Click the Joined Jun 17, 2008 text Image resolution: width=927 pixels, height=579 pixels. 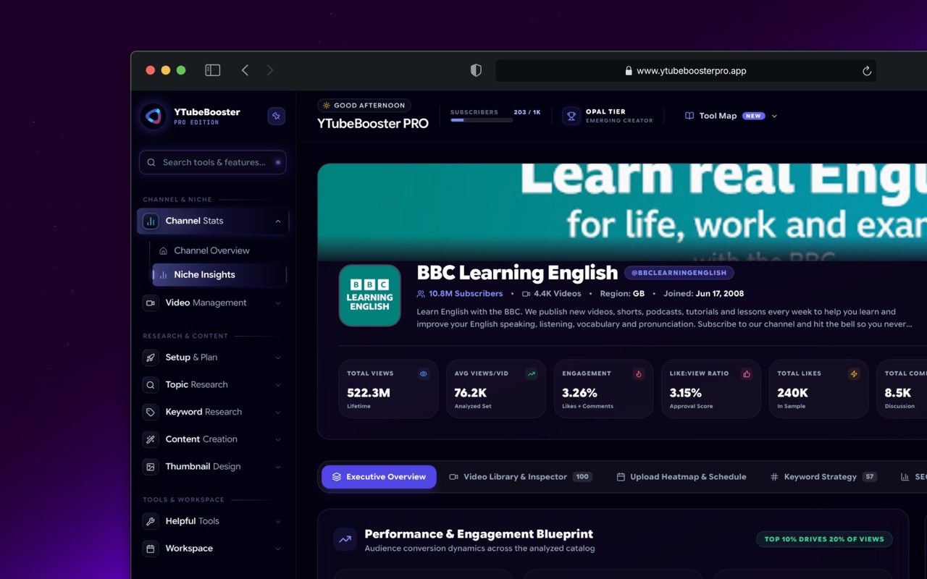pos(702,294)
